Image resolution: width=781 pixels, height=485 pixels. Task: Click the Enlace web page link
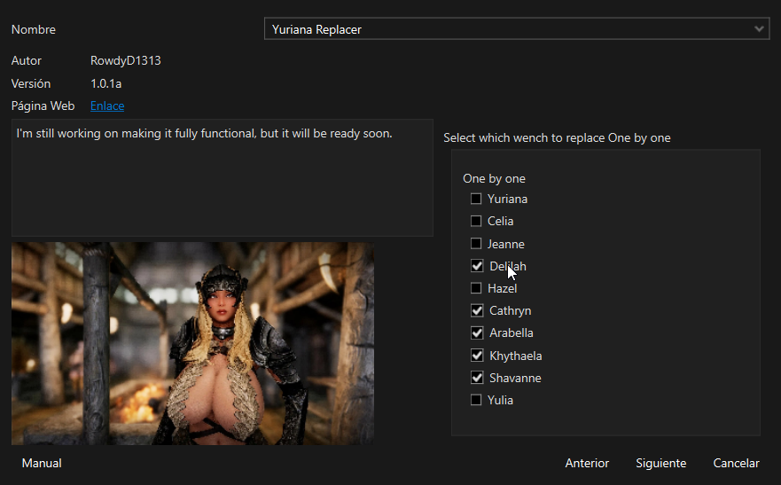[107, 106]
